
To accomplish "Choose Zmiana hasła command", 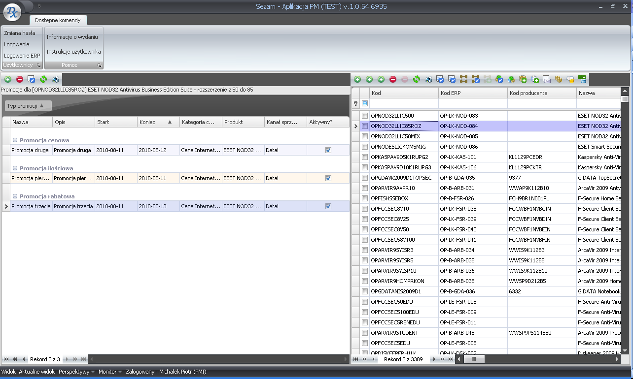I will 20,33.
